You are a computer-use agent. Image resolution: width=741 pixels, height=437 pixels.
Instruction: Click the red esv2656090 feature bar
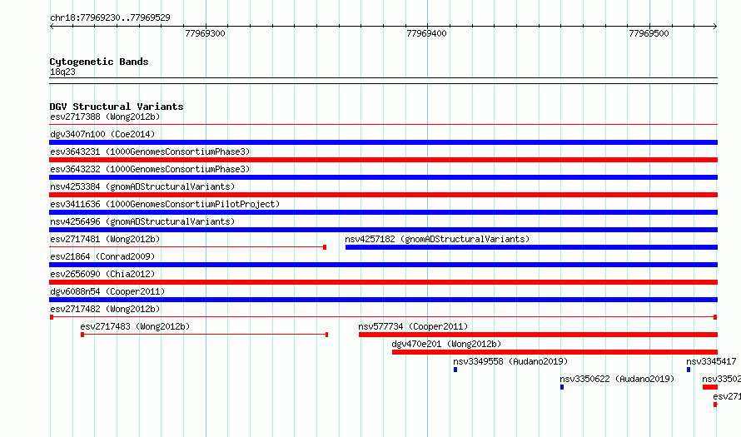pyautogui.click(x=383, y=282)
